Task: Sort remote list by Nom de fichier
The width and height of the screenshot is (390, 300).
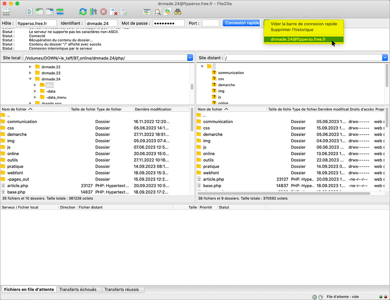Action: (232, 109)
